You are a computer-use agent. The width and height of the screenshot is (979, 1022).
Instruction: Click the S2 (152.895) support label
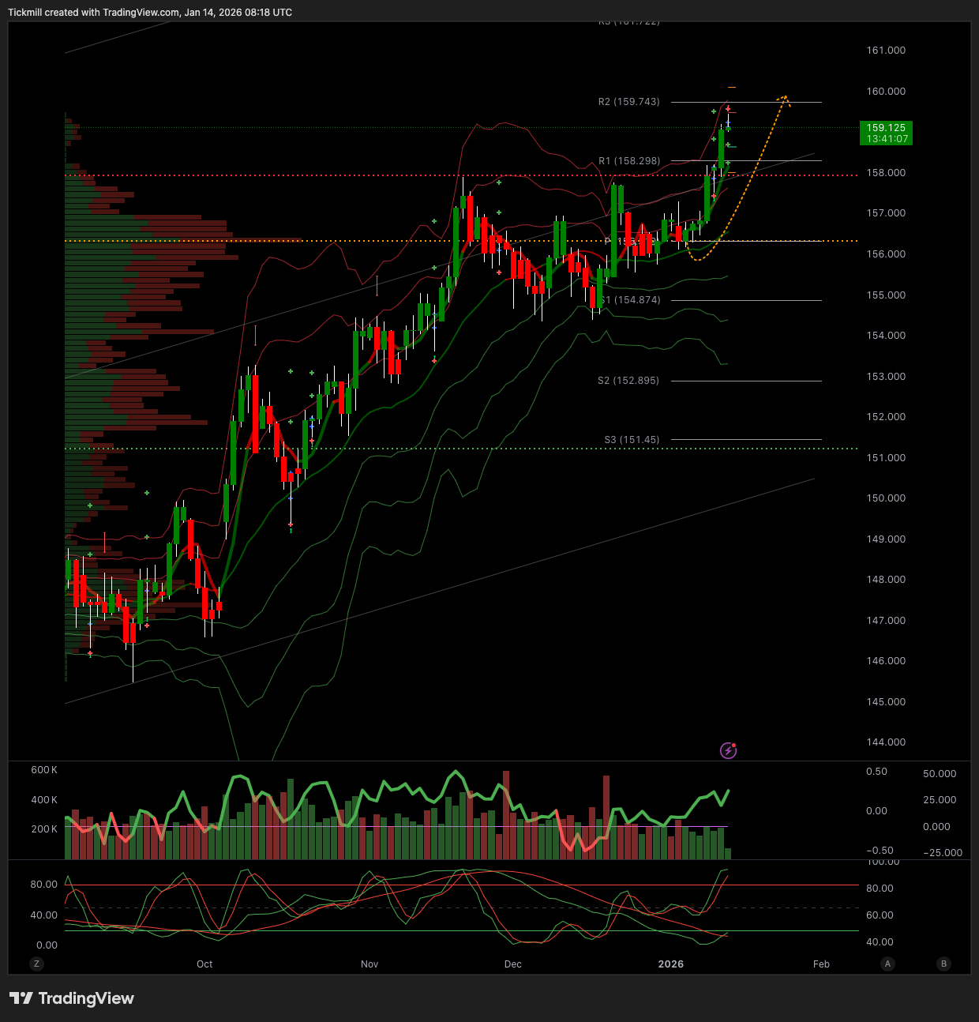628,381
